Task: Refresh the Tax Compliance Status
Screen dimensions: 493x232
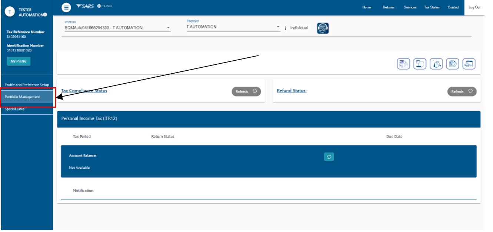Action: (x=246, y=91)
